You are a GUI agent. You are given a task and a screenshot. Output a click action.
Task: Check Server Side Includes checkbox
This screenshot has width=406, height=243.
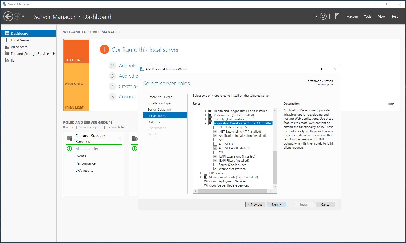215,165
